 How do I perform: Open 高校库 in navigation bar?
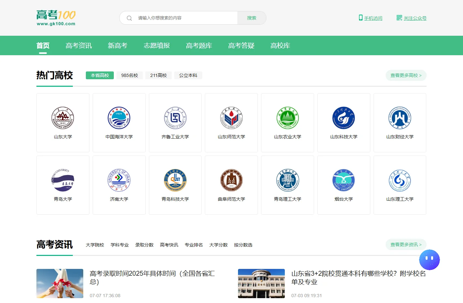[280, 45]
